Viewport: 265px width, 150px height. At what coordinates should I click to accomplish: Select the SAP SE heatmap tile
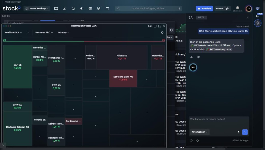pyautogui.click(x=18, y=66)
